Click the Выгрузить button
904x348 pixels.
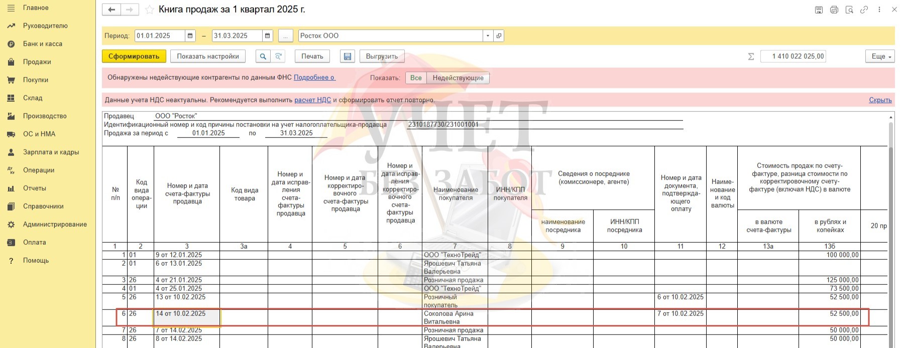pyautogui.click(x=382, y=56)
